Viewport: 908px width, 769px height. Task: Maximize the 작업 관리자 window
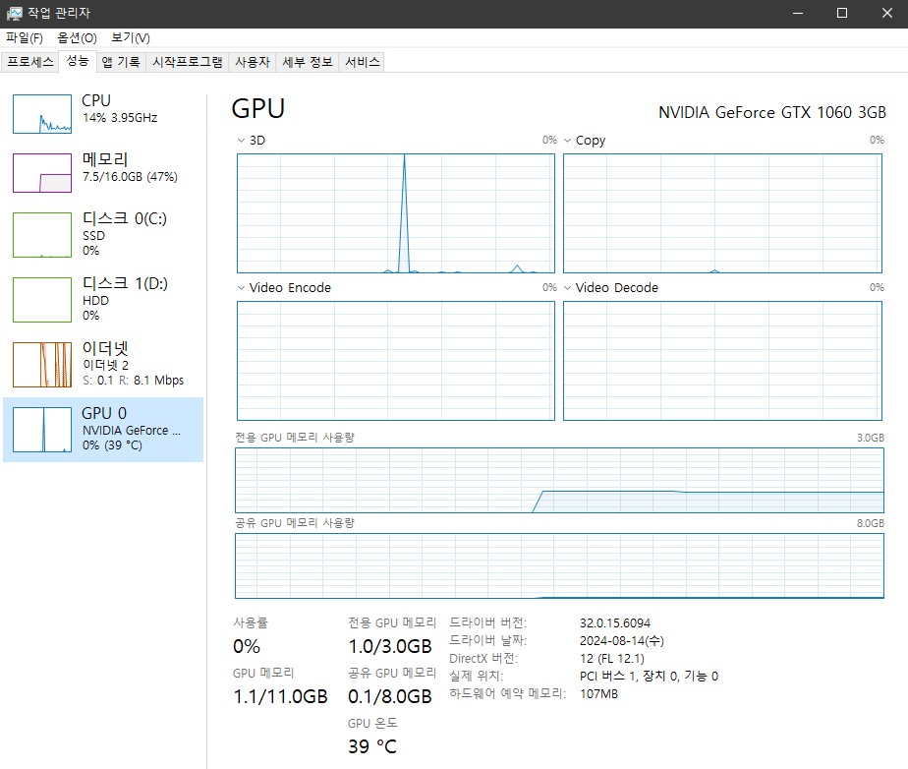click(842, 13)
